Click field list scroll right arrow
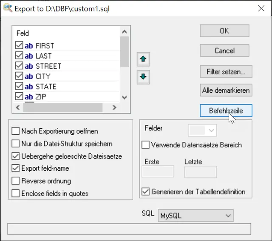 (114, 108)
